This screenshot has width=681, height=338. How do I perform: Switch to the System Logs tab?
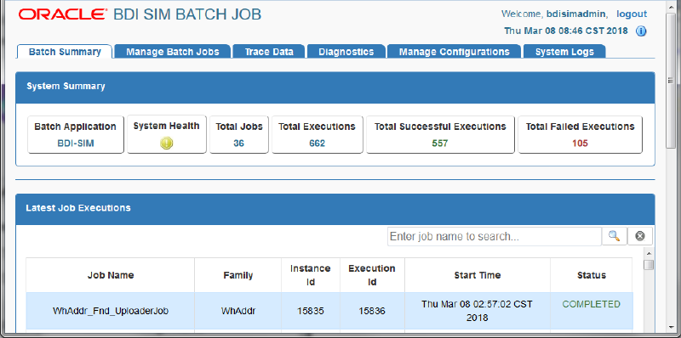pos(564,52)
